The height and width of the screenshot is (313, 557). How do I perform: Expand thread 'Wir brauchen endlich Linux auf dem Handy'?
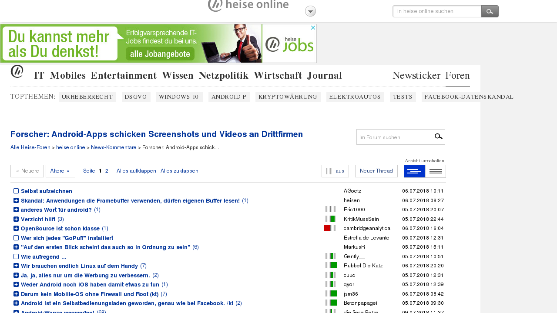click(16, 266)
